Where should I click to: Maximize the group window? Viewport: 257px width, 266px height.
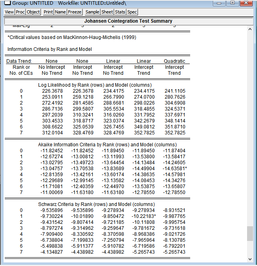(x=233, y=3)
